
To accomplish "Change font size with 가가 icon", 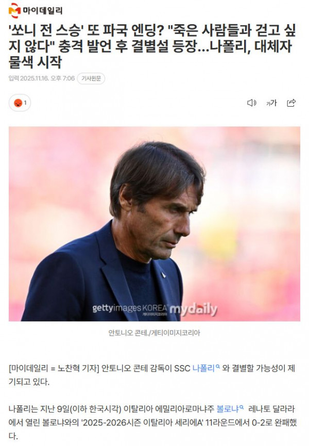I will tap(271, 103).
